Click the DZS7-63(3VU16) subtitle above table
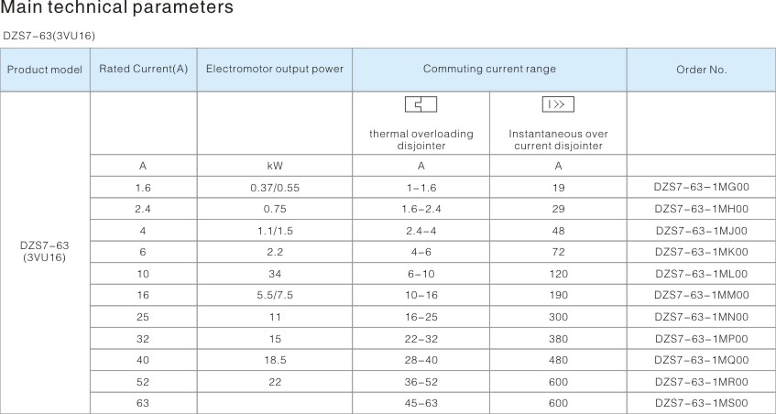 (49, 36)
